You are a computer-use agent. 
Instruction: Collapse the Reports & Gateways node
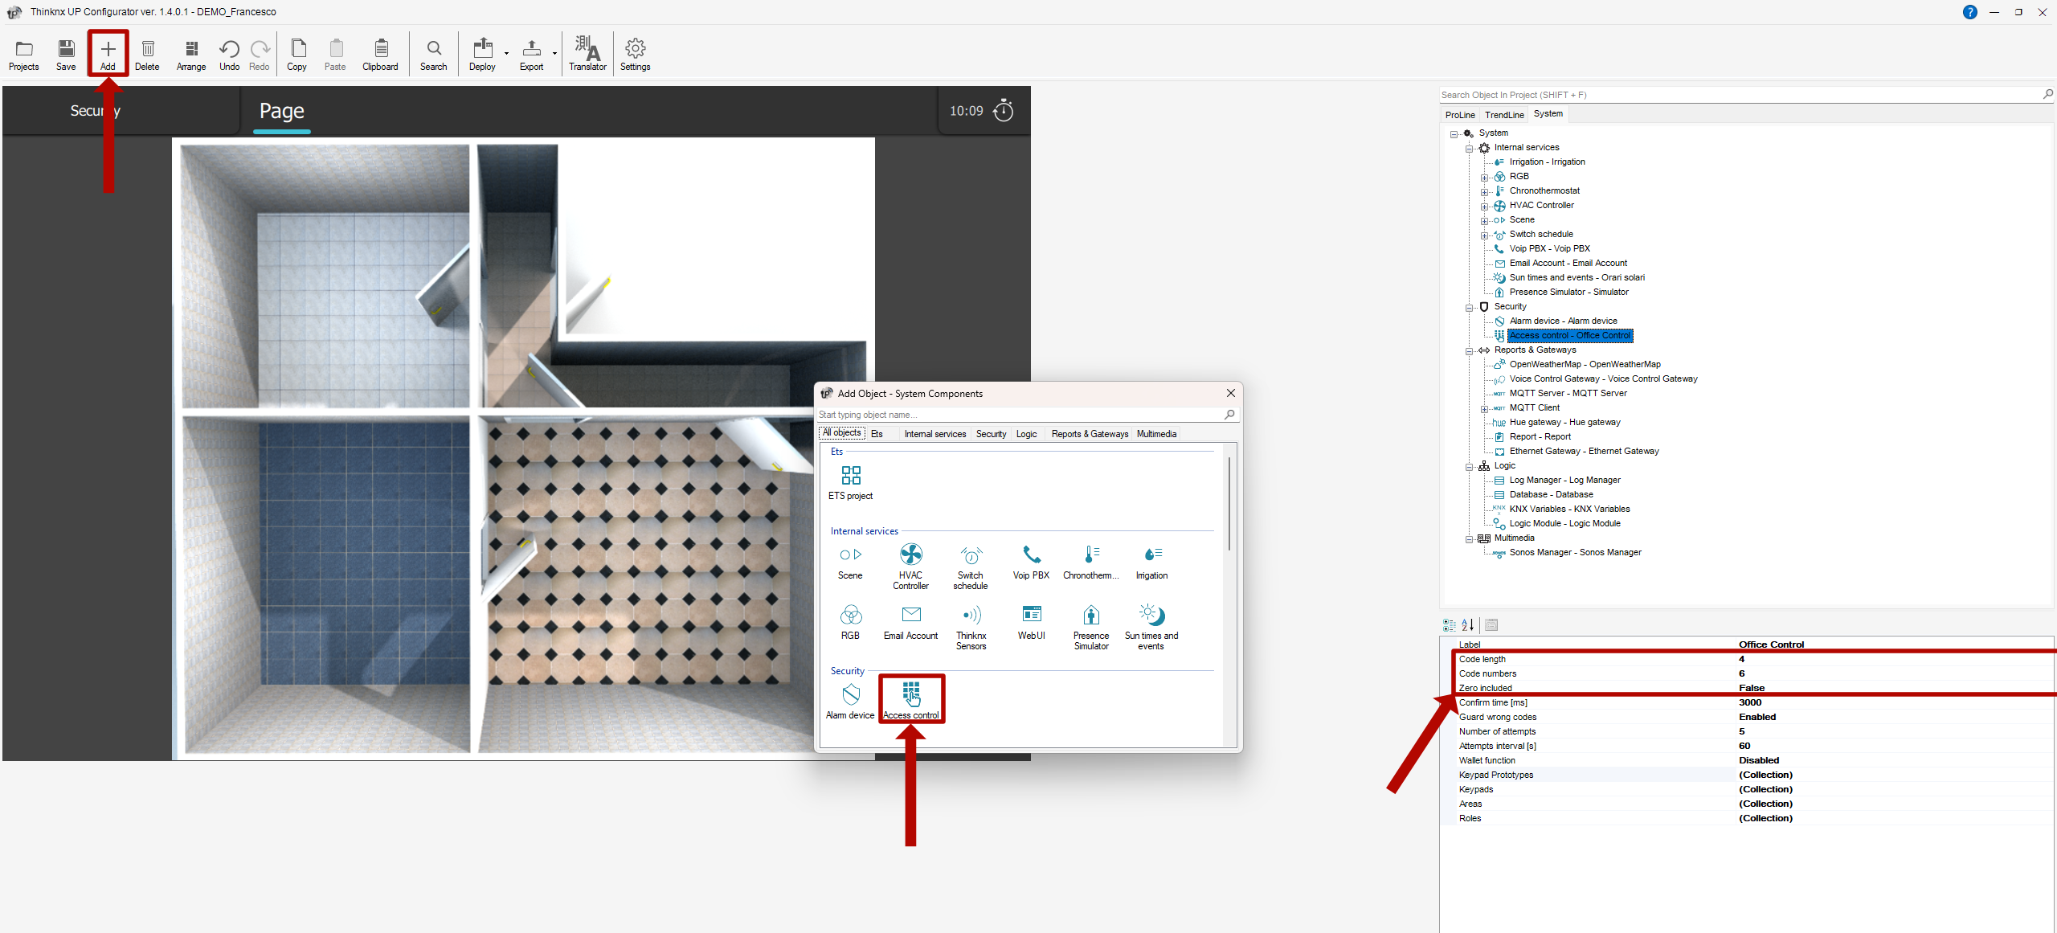coord(1469,351)
